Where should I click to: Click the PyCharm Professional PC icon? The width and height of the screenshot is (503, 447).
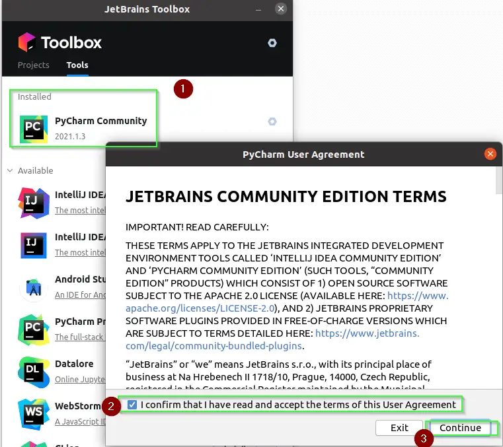33,330
